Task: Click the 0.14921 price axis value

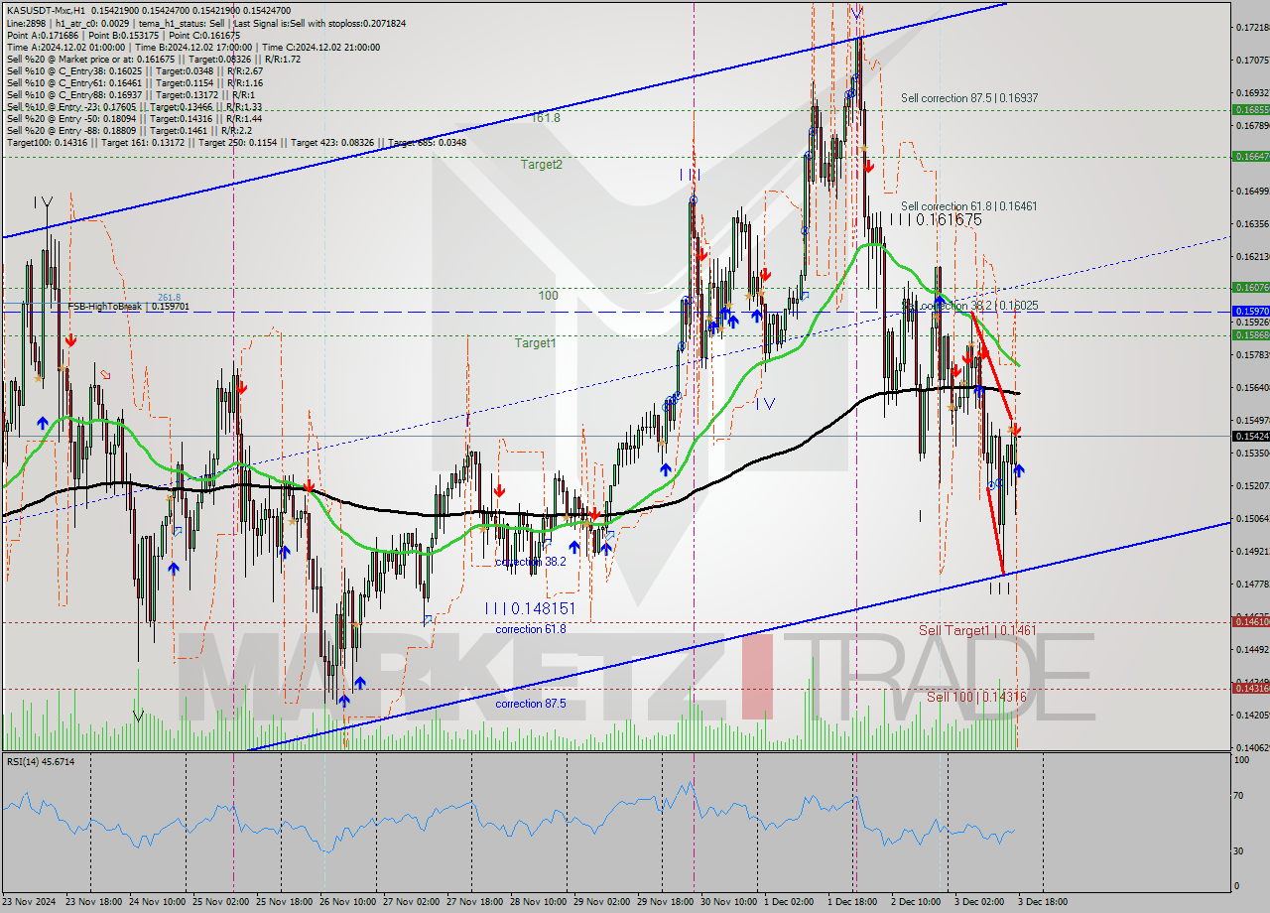Action: (x=1252, y=551)
